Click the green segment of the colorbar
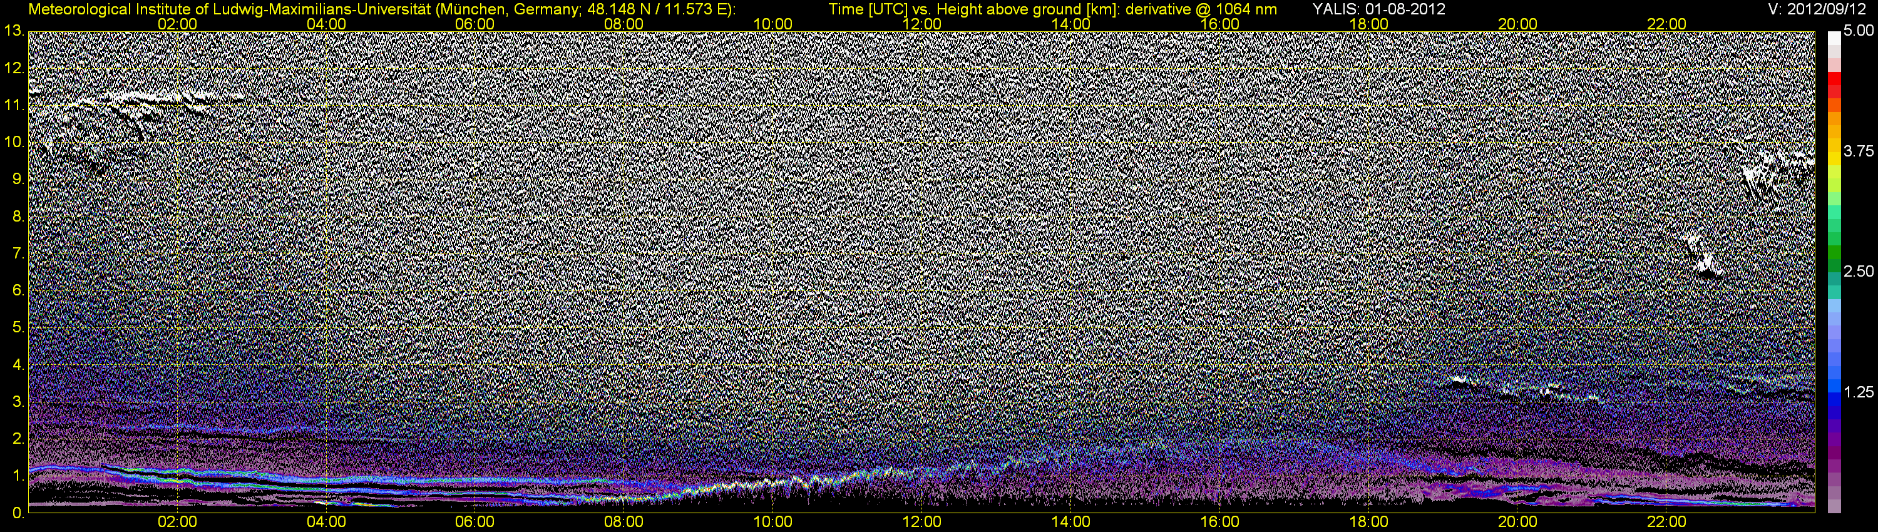This screenshot has height=532, width=1878. [1834, 252]
